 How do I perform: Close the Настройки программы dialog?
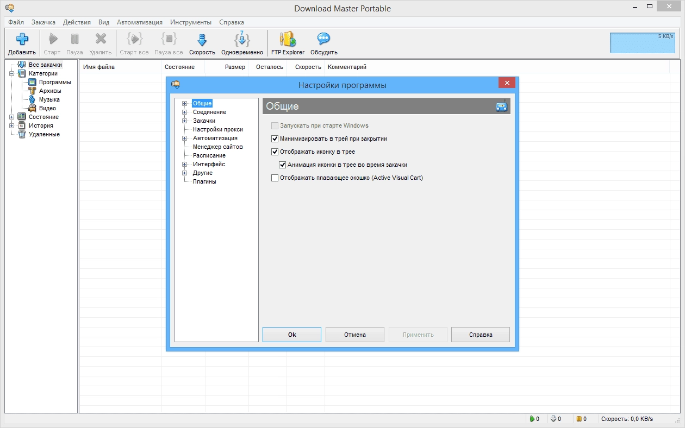point(507,83)
